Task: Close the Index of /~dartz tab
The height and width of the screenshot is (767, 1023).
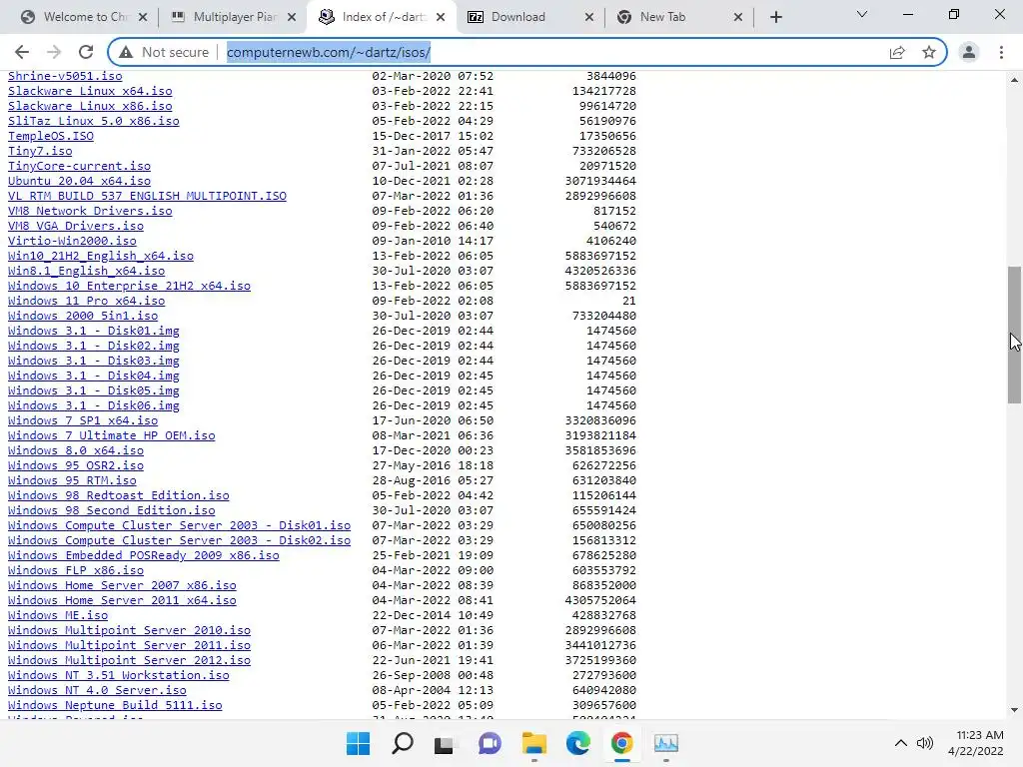Action: [x=441, y=17]
